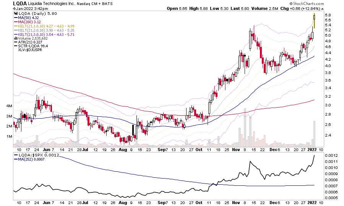Click the 4.2 price axis label

328,60
